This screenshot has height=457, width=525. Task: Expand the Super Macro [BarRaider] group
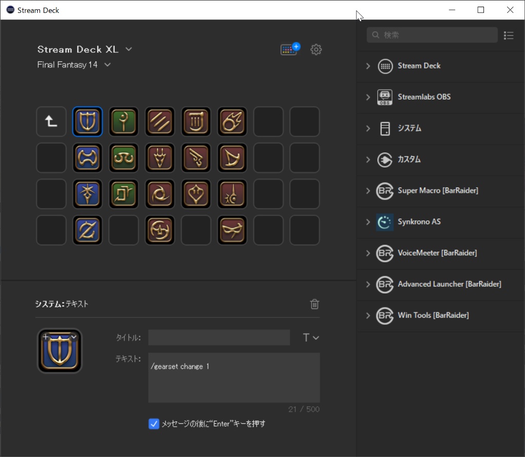[368, 191]
